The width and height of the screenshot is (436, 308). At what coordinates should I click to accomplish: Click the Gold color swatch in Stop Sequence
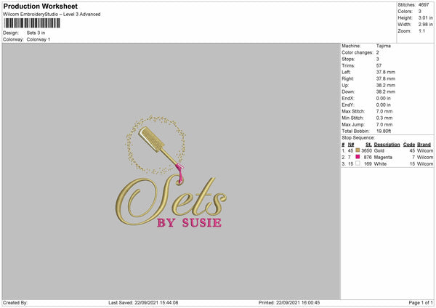[358, 150]
